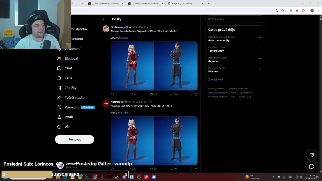Open @ShiinaBR link in NotPalo's post
Viewport: 322px width, 181px height.
(x=122, y=113)
